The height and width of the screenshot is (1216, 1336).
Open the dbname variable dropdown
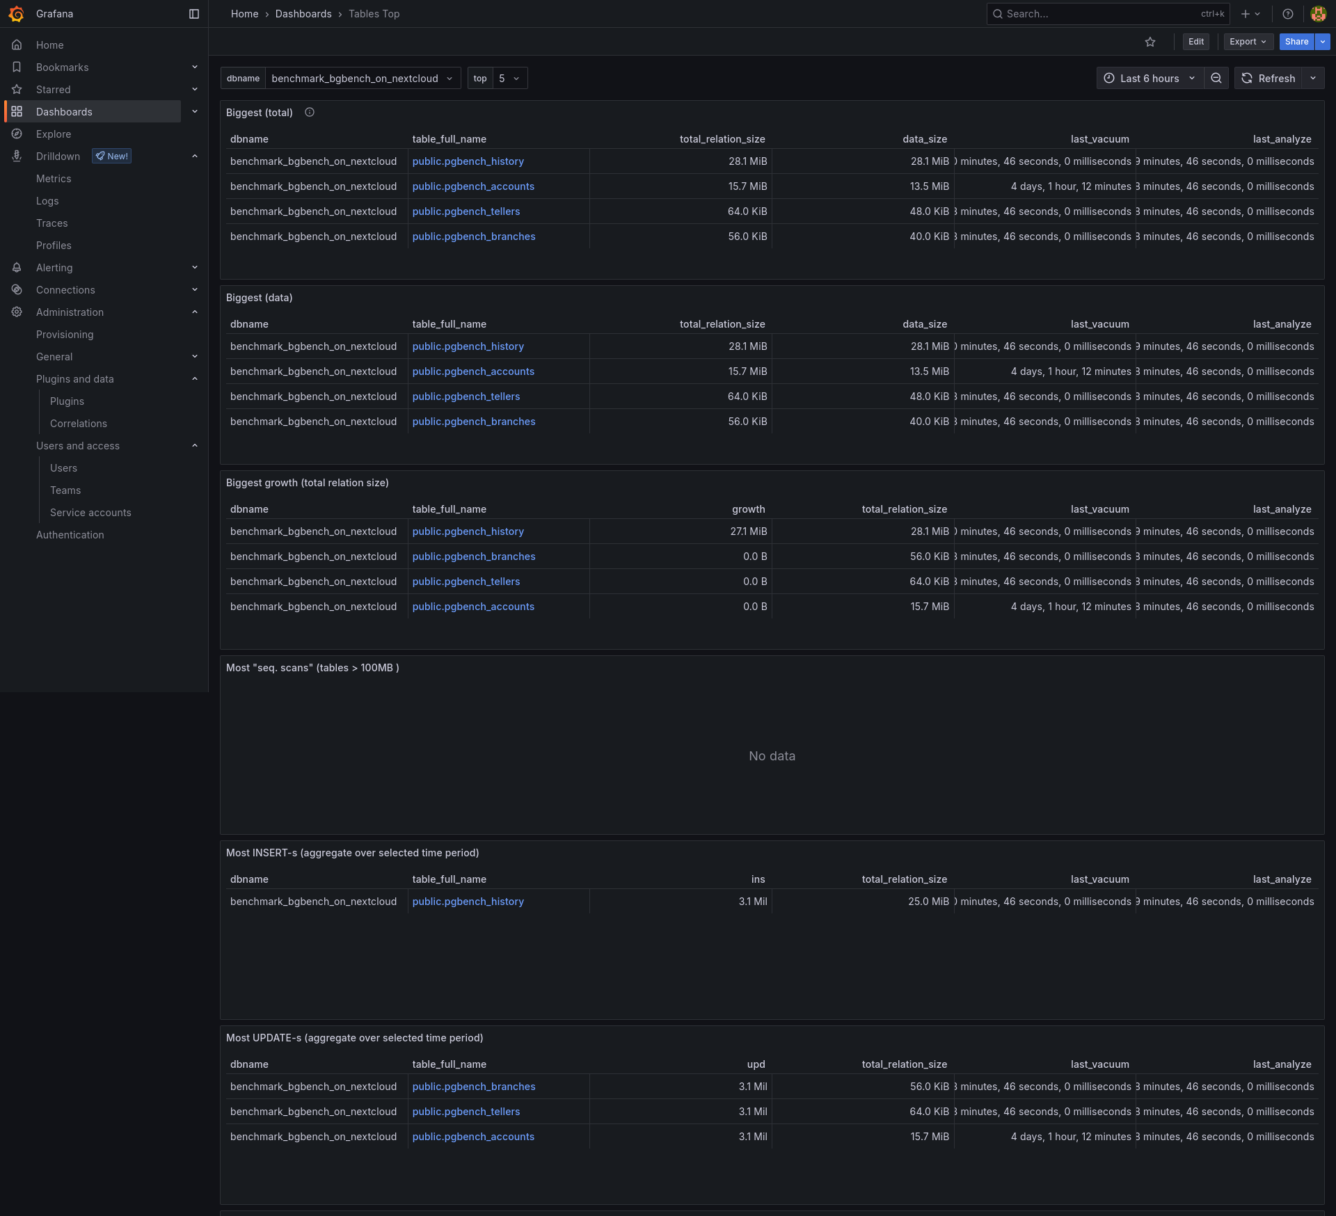(x=362, y=79)
